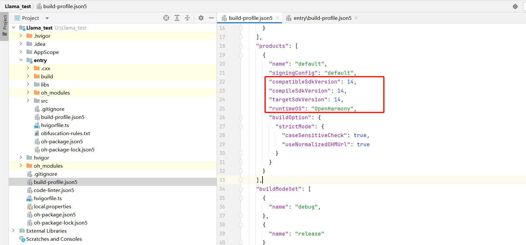Expand the src folder under entry

[28, 101]
